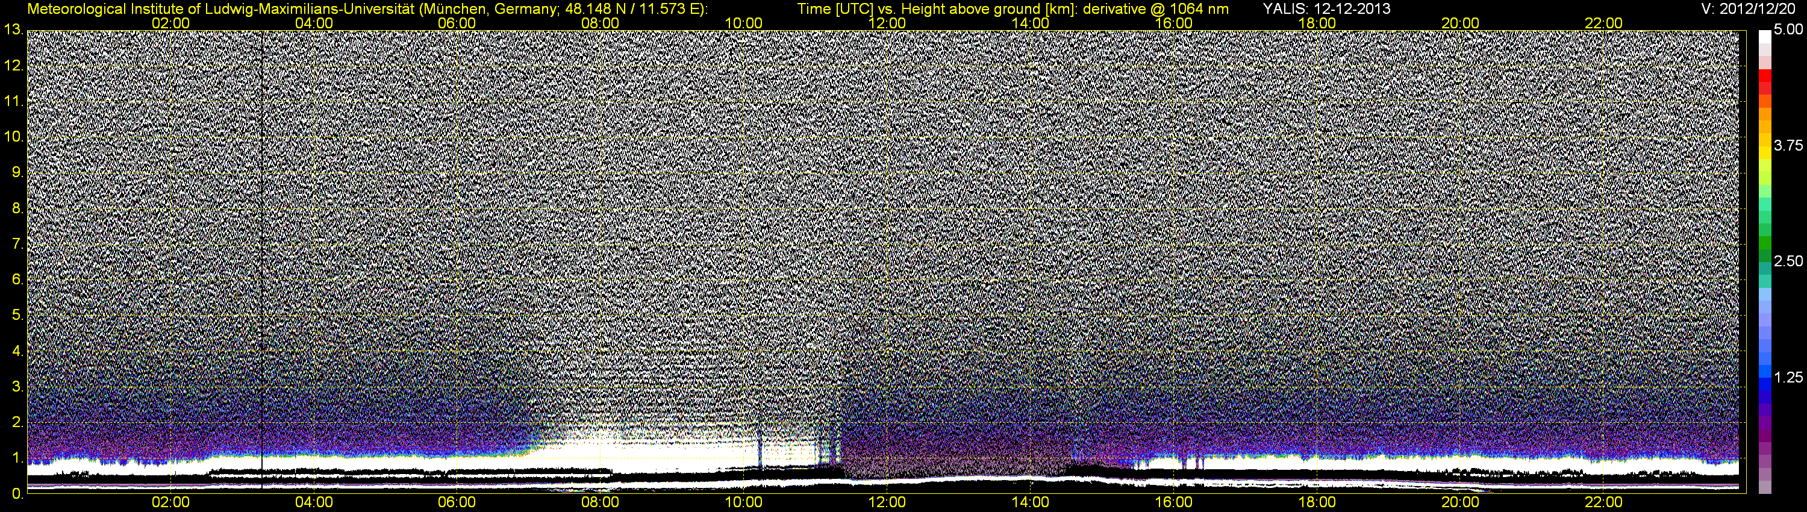Click the Meteorological Institute title text

point(367,8)
